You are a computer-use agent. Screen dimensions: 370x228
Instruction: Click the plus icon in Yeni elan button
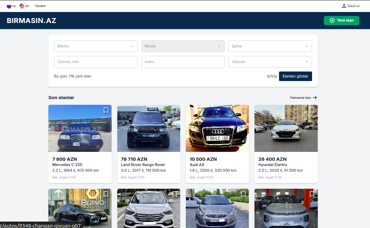tap(332, 21)
